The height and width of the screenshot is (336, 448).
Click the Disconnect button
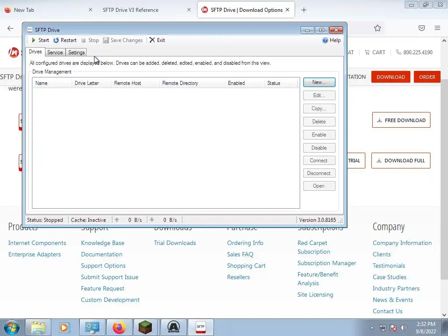pyautogui.click(x=319, y=173)
